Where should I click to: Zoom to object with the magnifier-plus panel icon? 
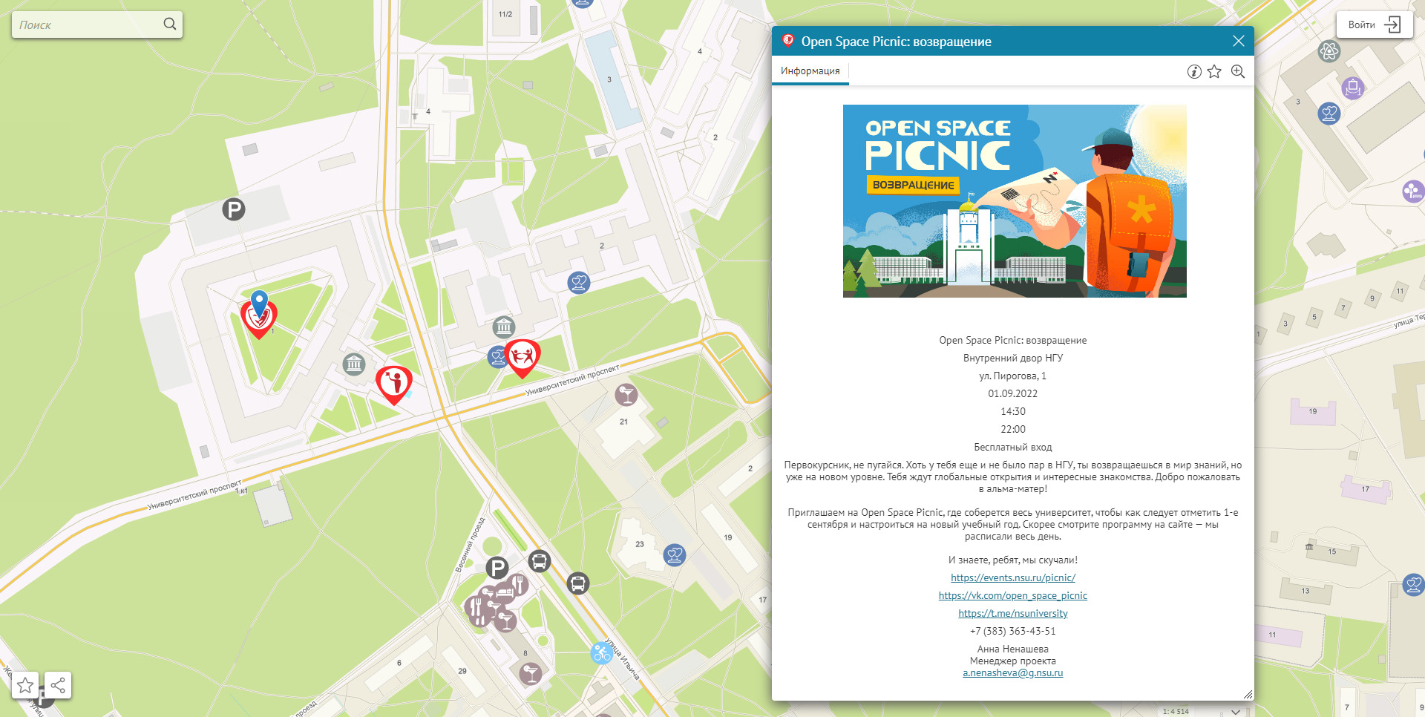click(1237, 71)
